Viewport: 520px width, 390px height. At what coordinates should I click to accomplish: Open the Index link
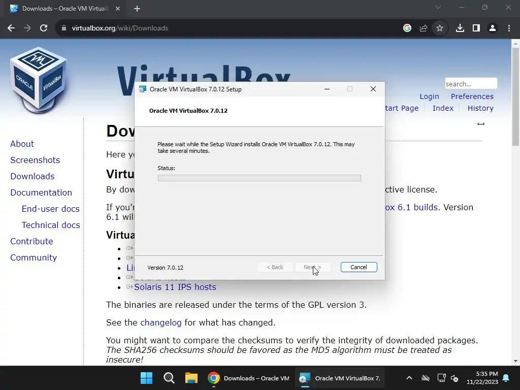(x=443, y=108)
